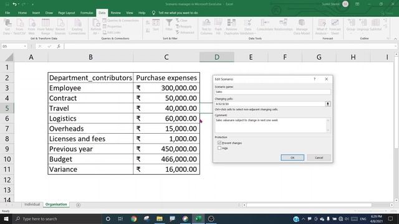The height and width of the screenshot is (224, 399).
Task: Click the Remove Duplicates icon
Action: pyautogui.click(x=231, y=27)
